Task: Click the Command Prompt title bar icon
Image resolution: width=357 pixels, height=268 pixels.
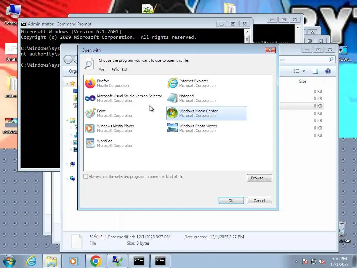Action: point(24,24)
